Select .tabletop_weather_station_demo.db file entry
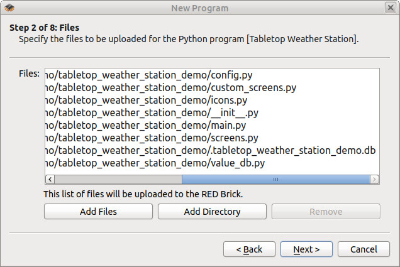This screenshot has width=400, height=267. [212, 150]
